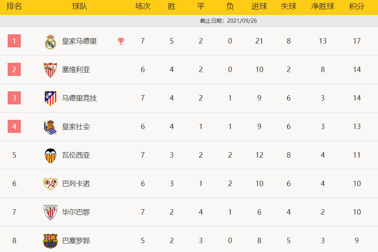Image resolution: width=378 pixels, height=252 pixels.
Task: Click the trophy icon beside 皇家马德里
Action: click(121, 41)
